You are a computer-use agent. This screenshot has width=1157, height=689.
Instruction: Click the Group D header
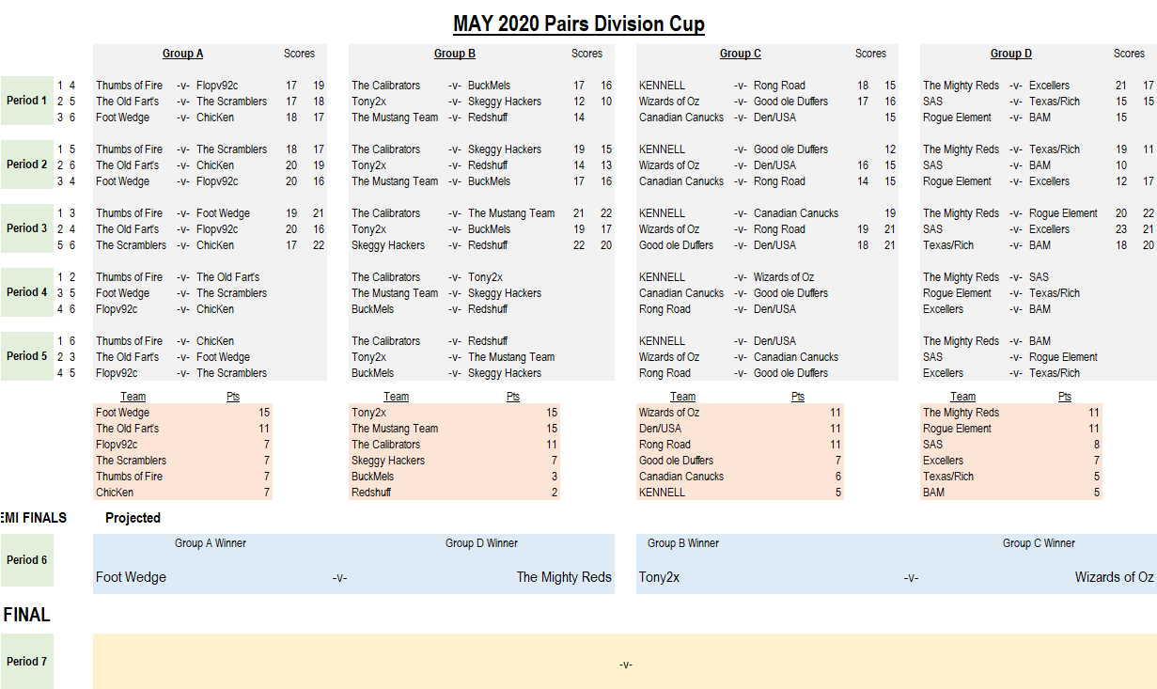[x=1010, y=54]
